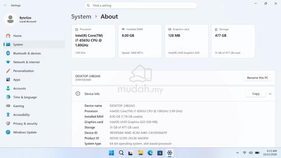Click the Accessibility figure icon
Screen dimensions: 281x158
8,115
